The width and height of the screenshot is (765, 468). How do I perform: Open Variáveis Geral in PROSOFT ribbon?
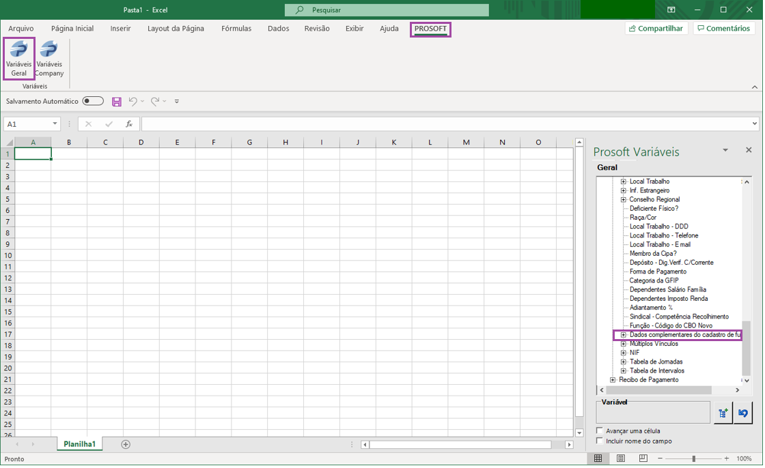click(19, 59)
